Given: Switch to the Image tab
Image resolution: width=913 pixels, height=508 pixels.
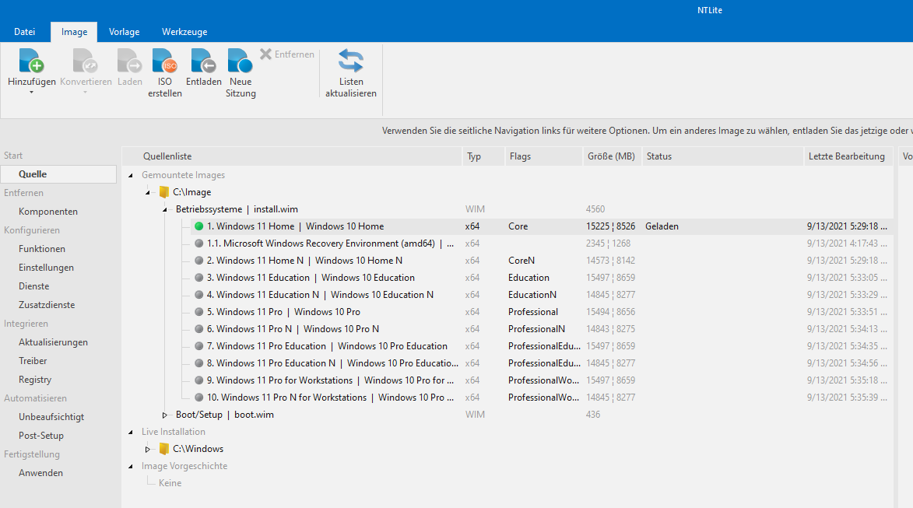Looking at the screenshot, I should click(x=74, y=32).
